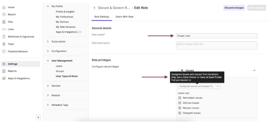Open the Assigned issues scope dropdown
This screenshot has height=123, width=269.
(x=199, y=86)
